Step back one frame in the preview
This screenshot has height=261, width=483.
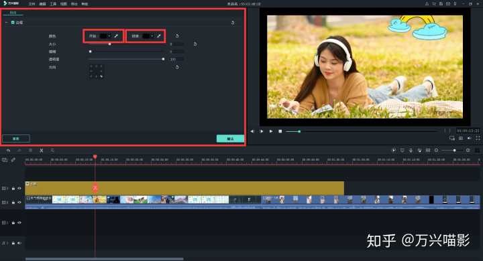pyautogui.click(x=252, y=131)
